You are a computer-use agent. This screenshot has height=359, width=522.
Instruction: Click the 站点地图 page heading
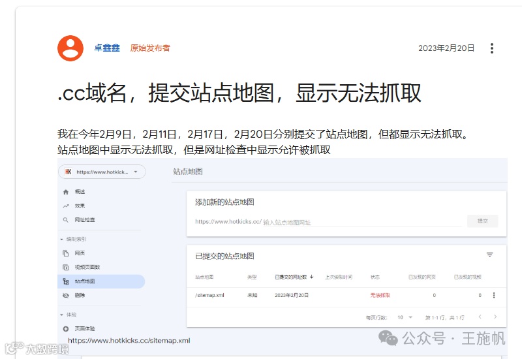tap(188, 172)
